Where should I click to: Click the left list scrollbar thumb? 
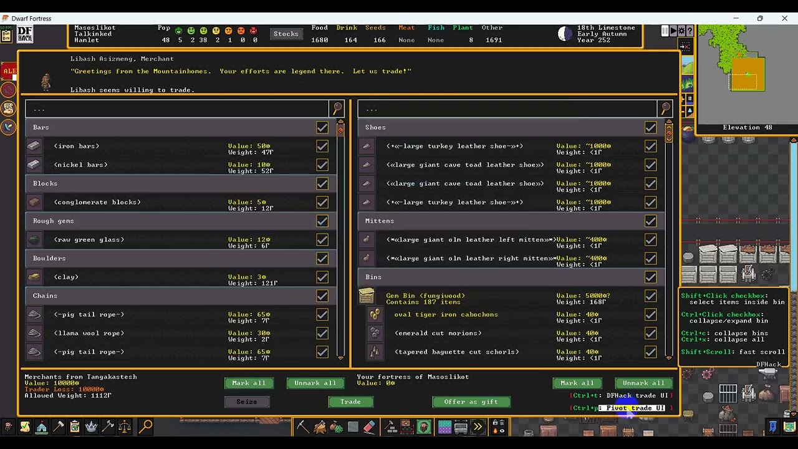(340, 130)
